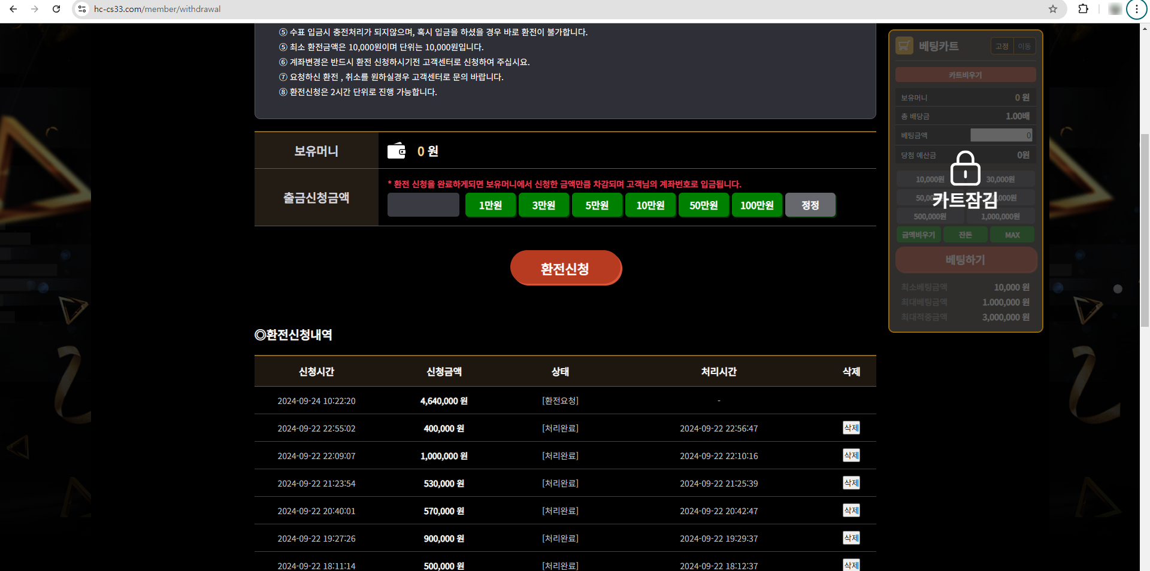Click the 2024-09-22 19:29:37 processed time

pyautogui.click(x=719, y=539)
